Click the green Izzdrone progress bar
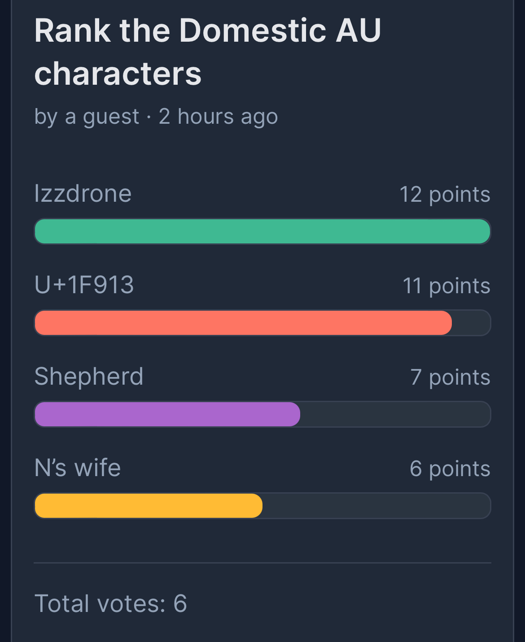525x642 pixels. (262, 231)
